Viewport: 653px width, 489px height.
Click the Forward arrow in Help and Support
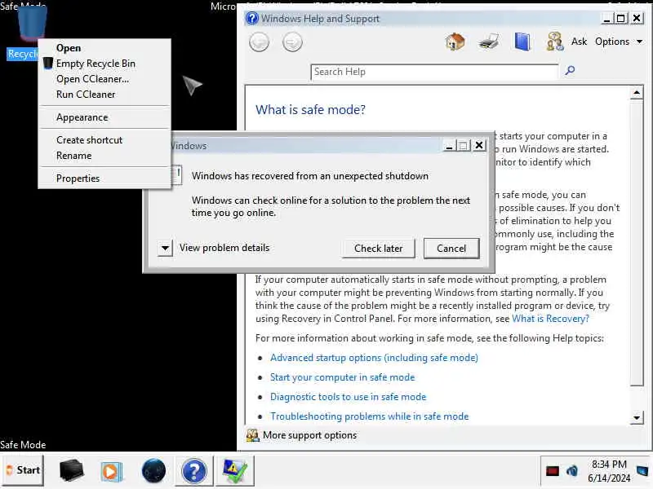click(292, 42)
